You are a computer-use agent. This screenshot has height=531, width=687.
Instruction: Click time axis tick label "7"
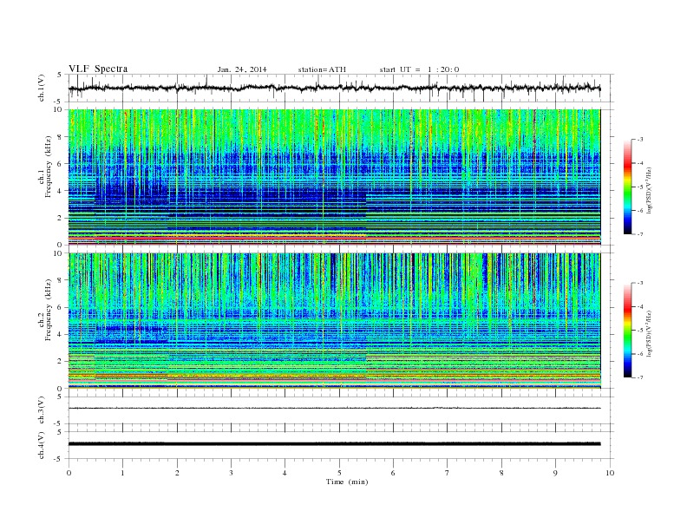[448, 473]
